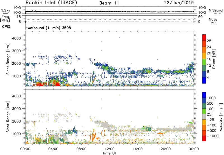
Task: Click the 'Beam 11' label
Action: (109, 3)
